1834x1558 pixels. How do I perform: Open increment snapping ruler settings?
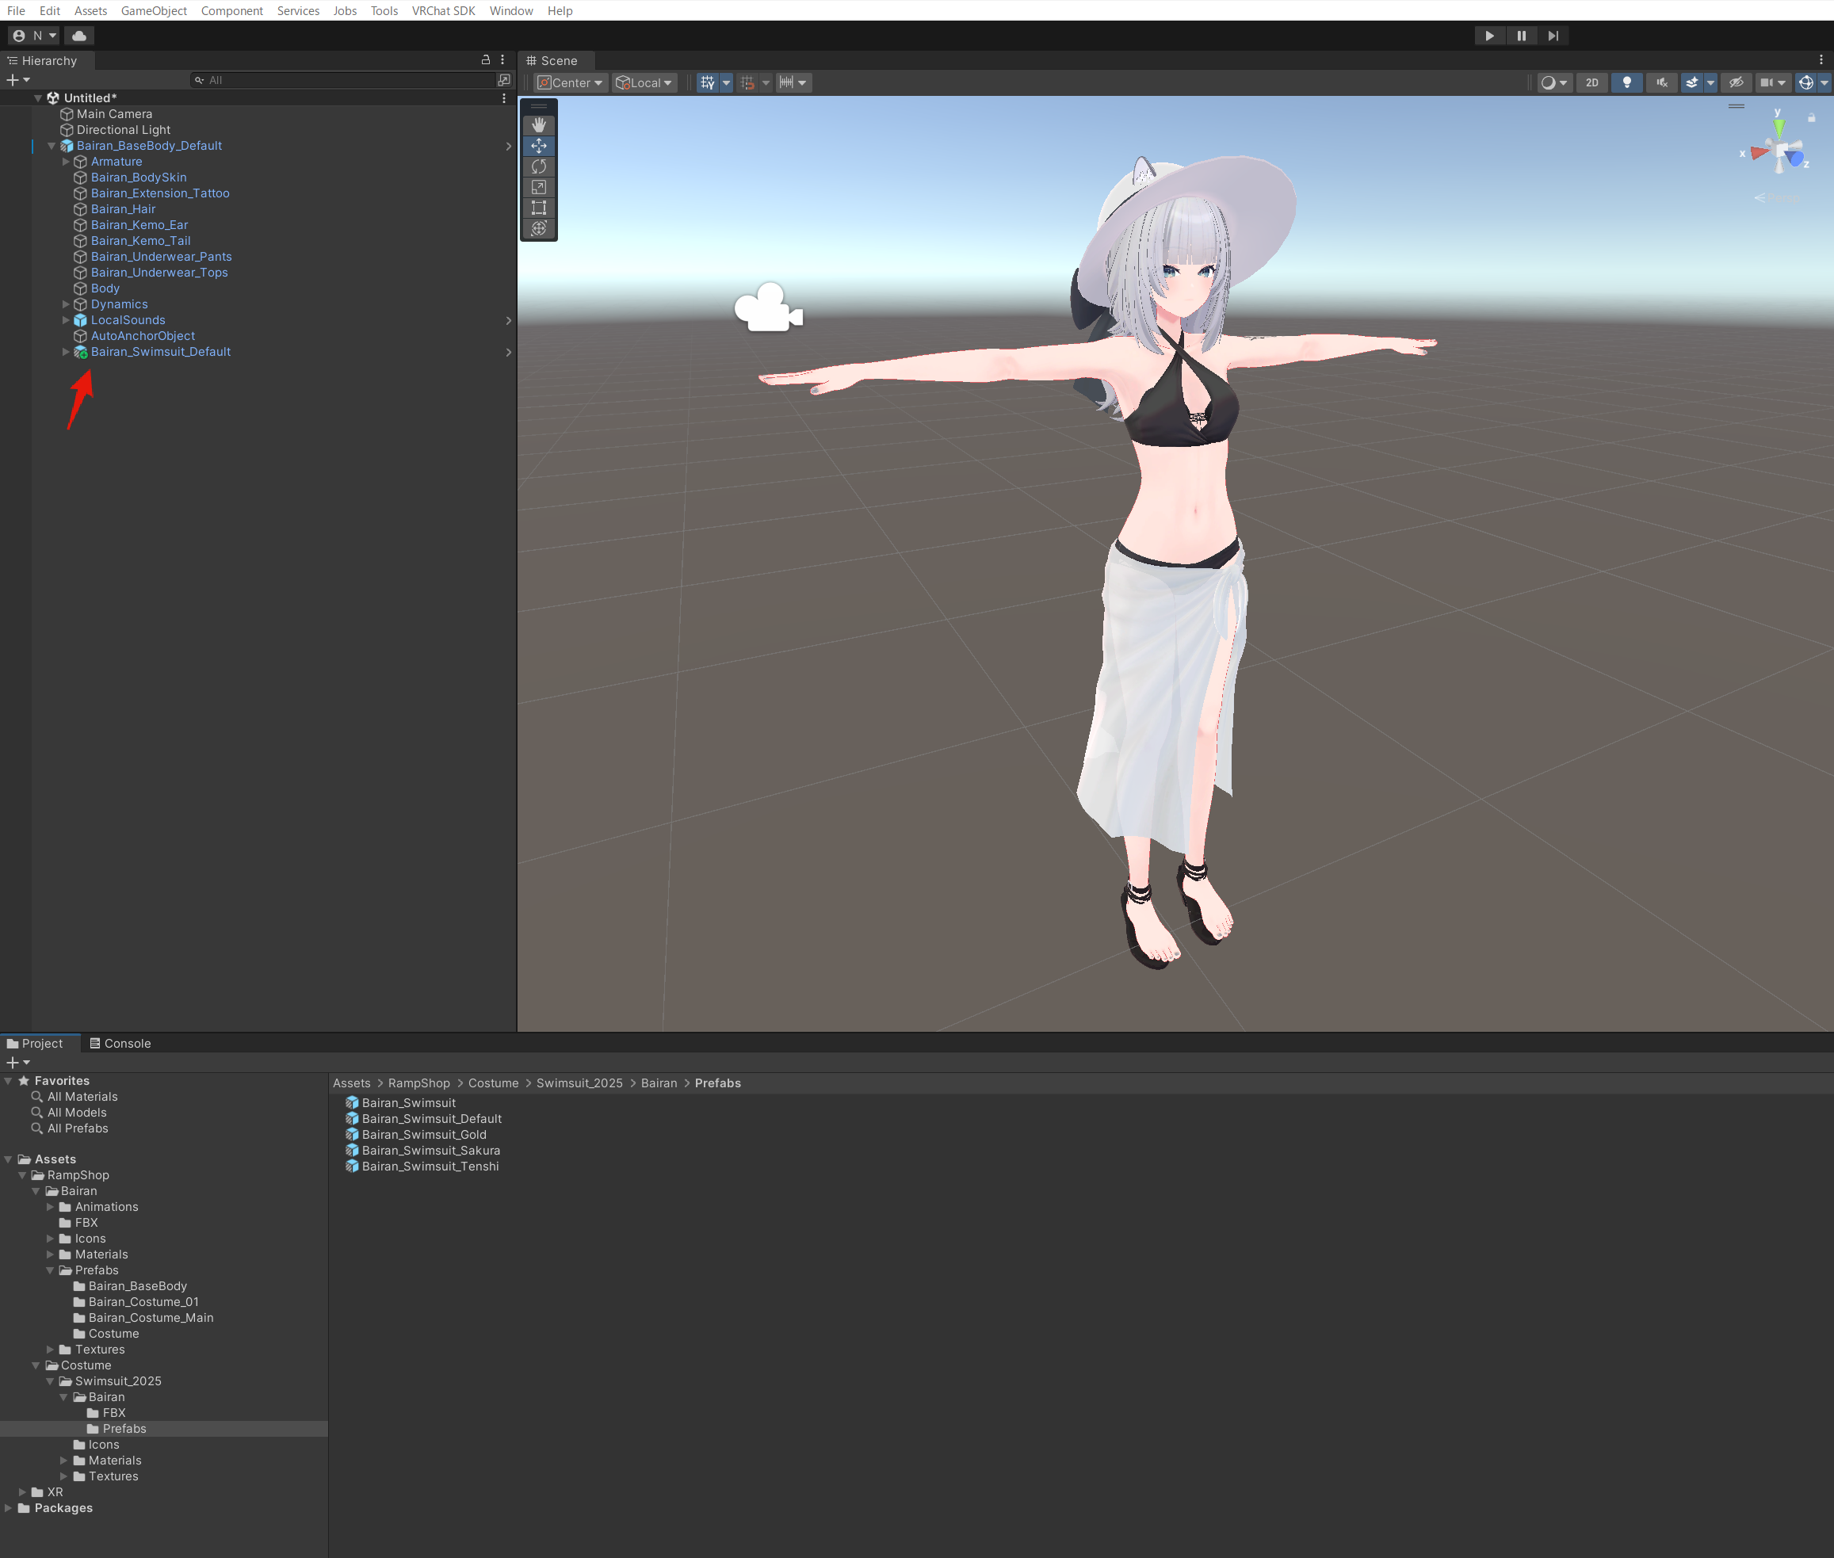coord(793,82)
